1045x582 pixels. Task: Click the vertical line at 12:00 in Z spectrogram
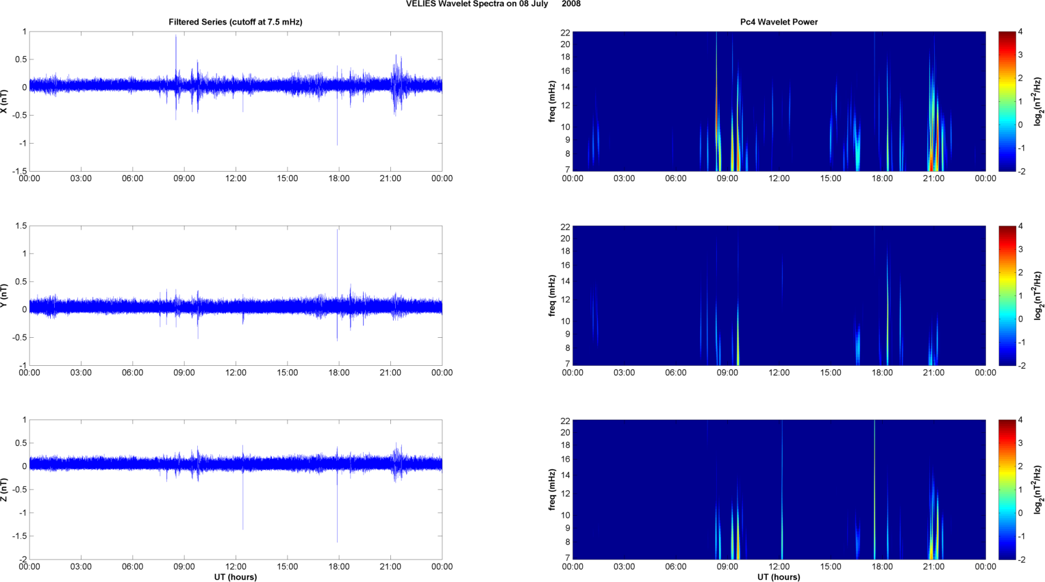(x=782, y=490)
